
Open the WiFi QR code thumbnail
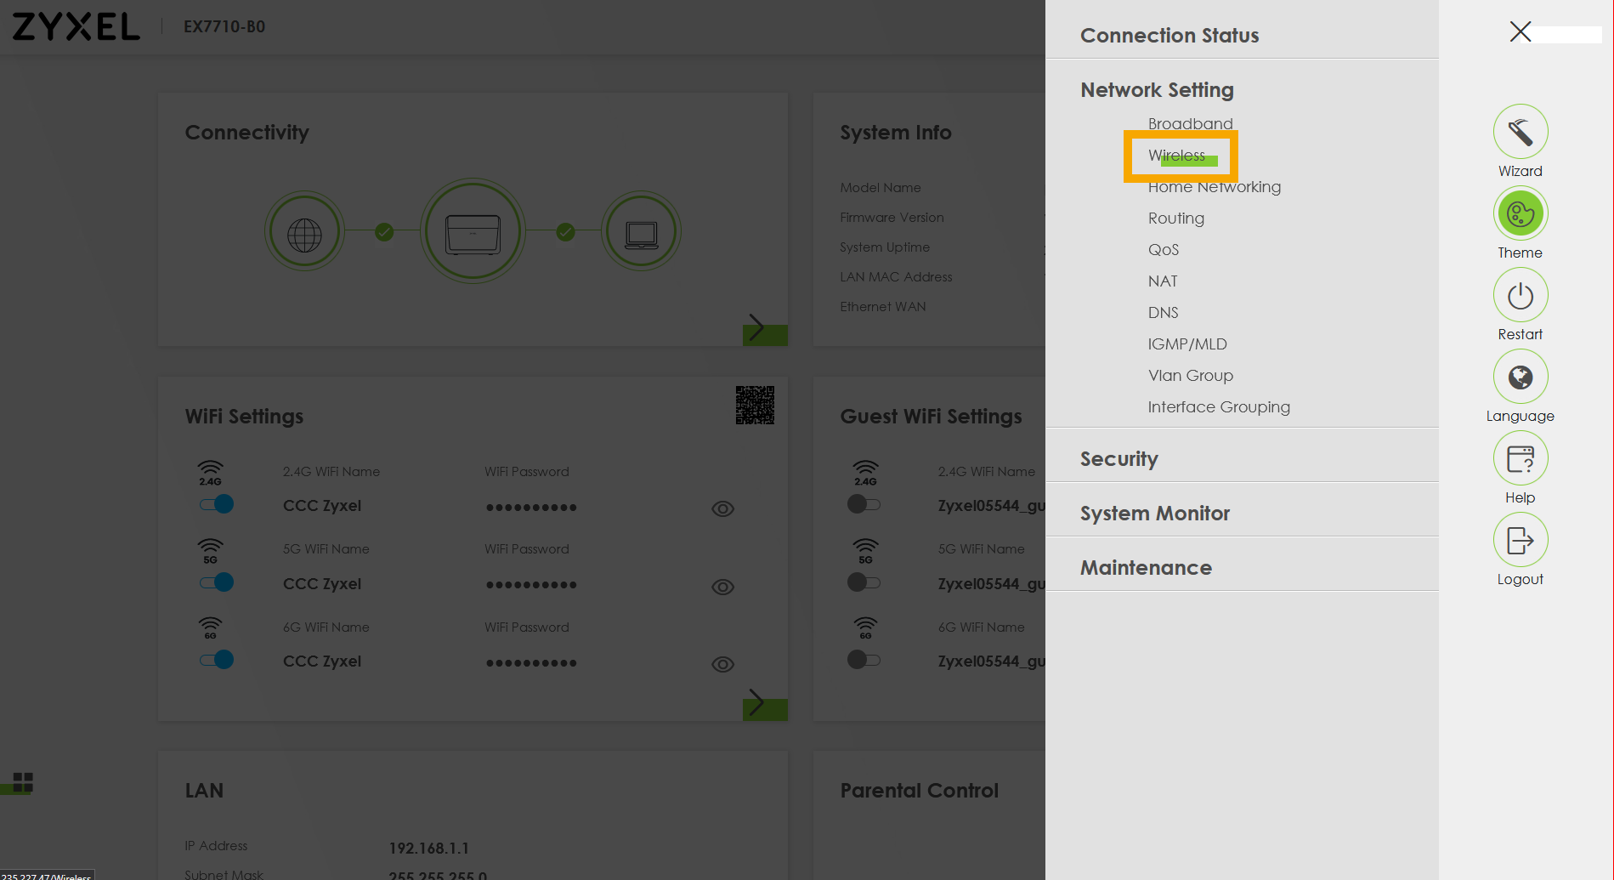coord(755,405)
